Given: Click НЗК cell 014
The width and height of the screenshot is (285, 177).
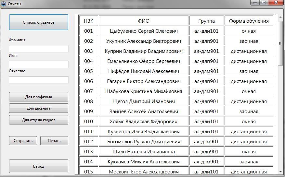Looking at the screenshot, I should [x=88, y=161].
